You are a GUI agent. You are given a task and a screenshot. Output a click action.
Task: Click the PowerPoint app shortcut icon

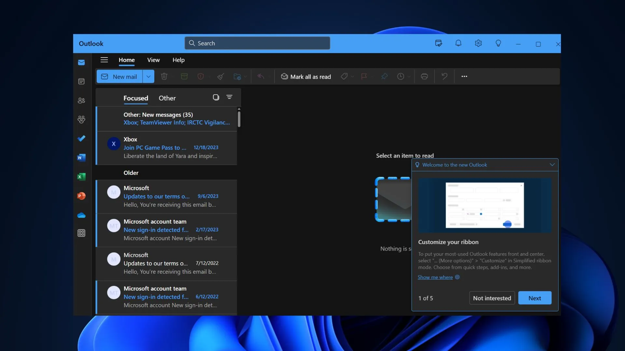click(81, 196)
